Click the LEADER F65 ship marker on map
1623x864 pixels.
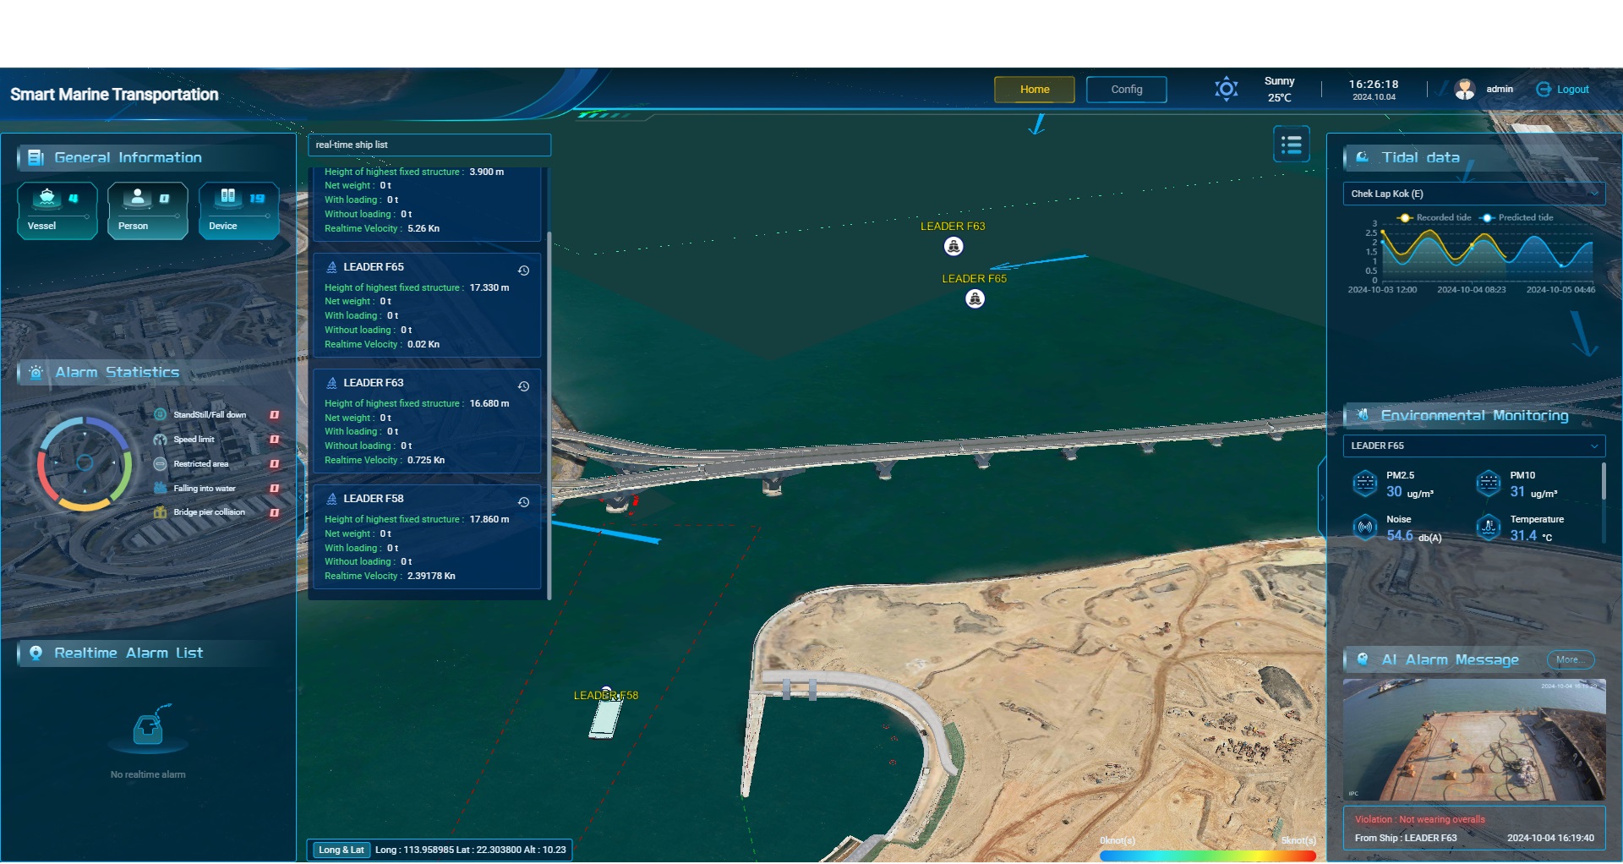[975, 299]
